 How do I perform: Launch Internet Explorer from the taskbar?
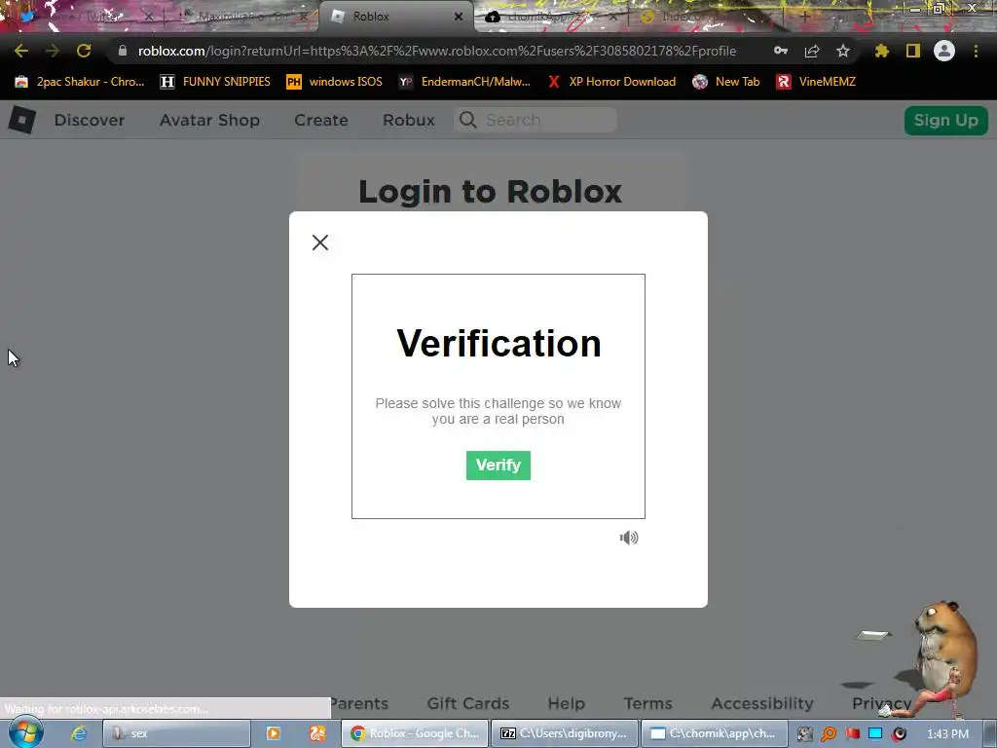(78, 733)
